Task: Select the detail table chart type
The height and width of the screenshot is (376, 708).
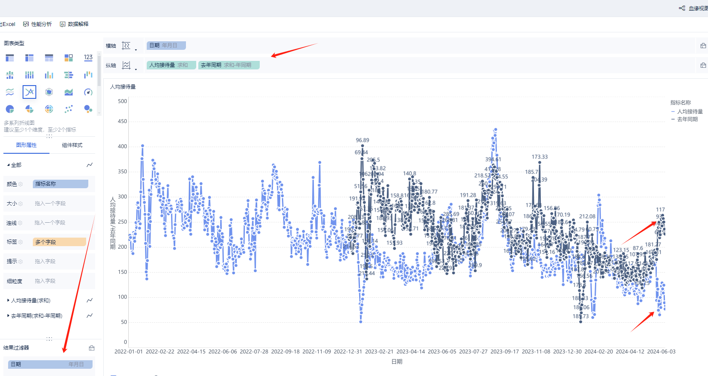Action: click(x=49, y=58)
